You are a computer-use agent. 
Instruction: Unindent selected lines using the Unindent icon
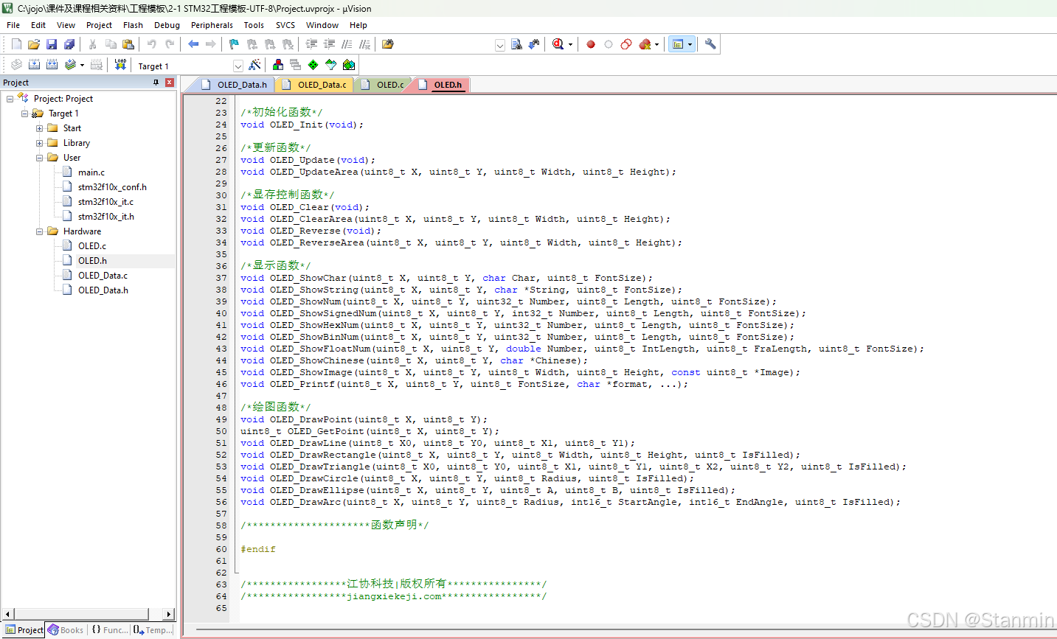pos(330,44)
